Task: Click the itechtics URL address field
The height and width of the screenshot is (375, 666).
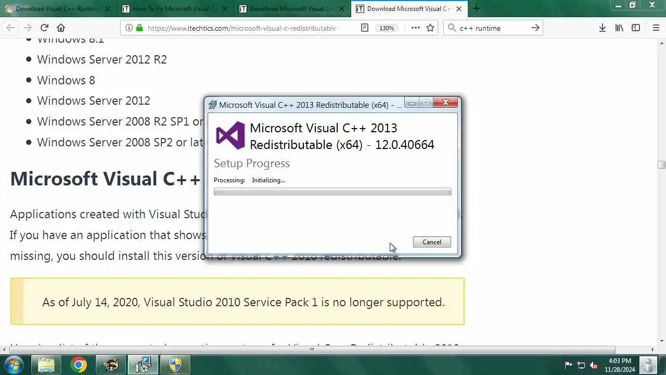Action: tap(242, 28)
